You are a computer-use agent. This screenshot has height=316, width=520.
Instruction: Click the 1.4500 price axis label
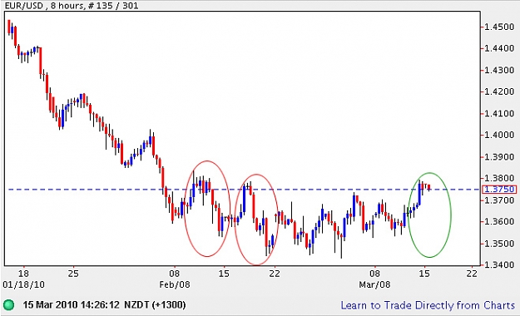(x=499, y=27)
